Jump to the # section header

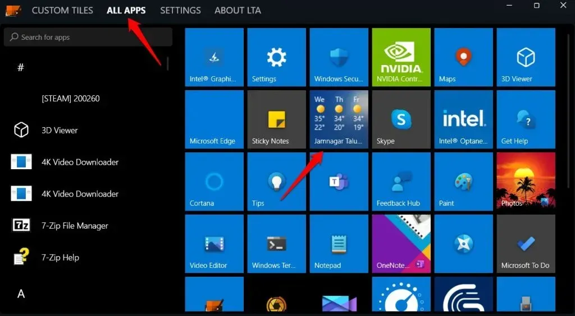pyautogui.click(x=21, y=67)
